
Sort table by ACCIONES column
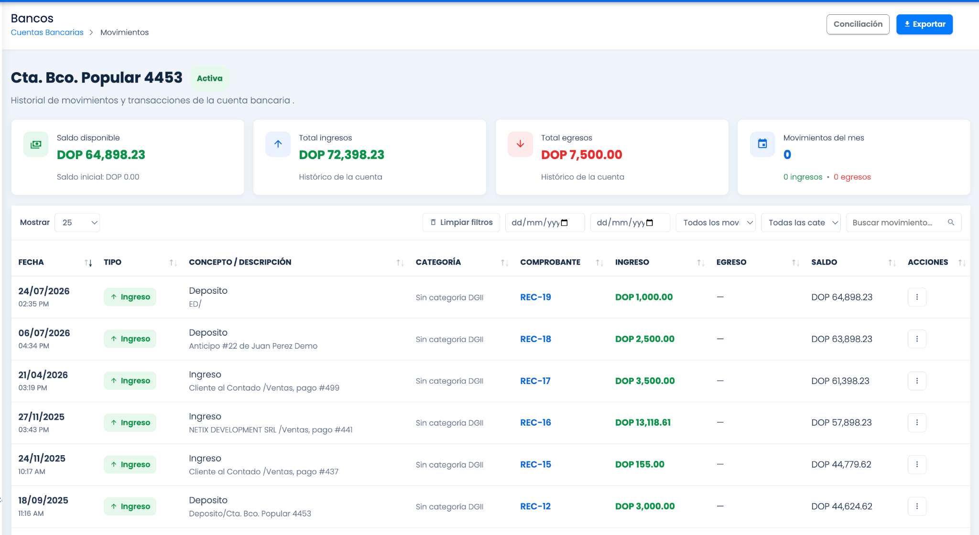tap(962, 263)
